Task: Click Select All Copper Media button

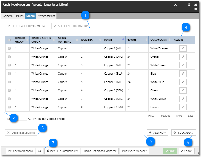Action: [26, 26]
